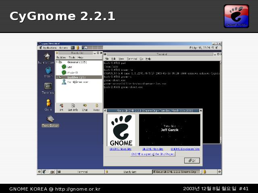Launch the Terminal desktop icon
The image size is (258, 193).
[x=48, y=86]
